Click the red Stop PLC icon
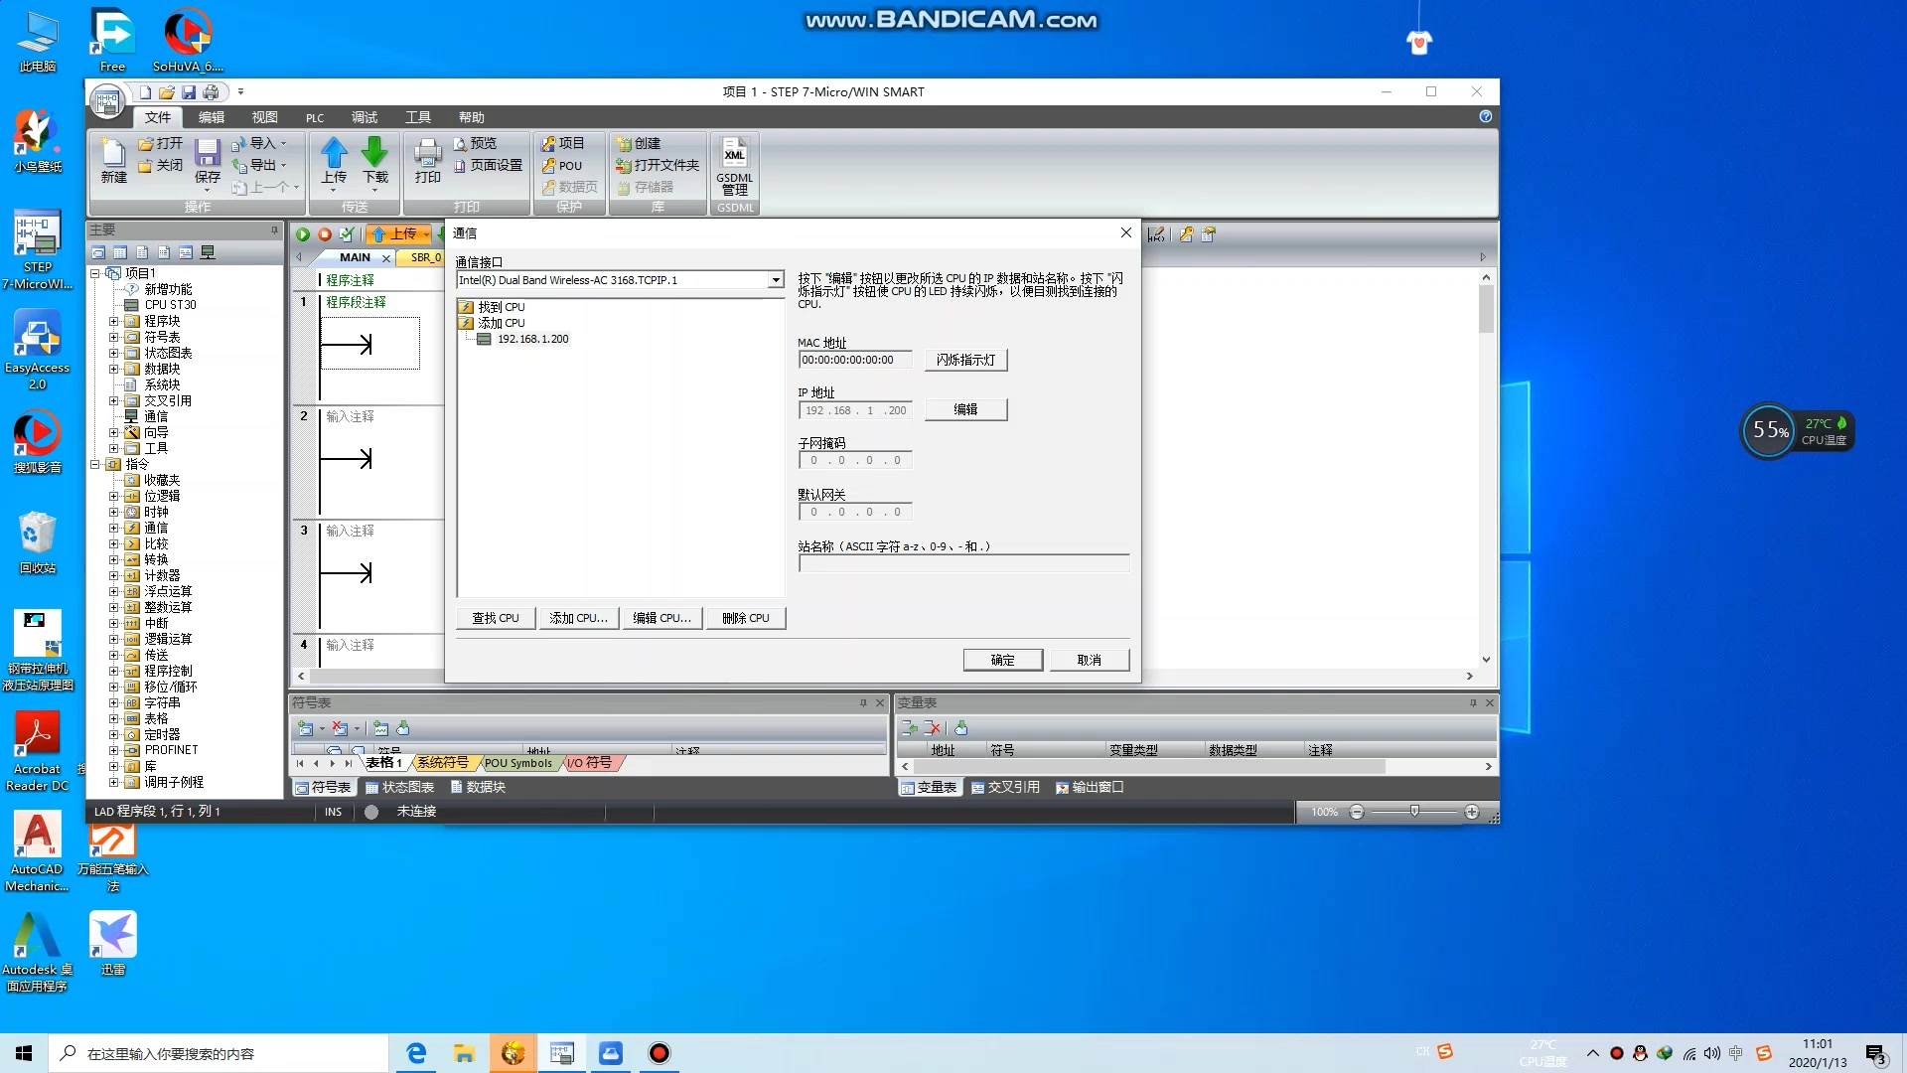This screenshot has width=1907, height=1073. point(325,234)
